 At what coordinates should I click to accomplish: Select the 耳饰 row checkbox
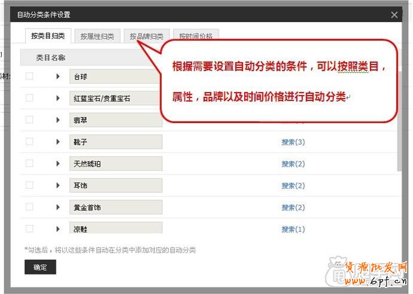pos(29,185)
